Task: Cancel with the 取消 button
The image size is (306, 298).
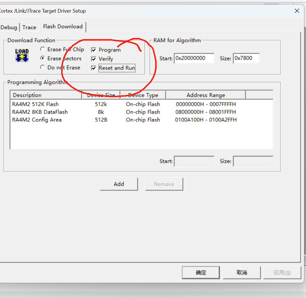Action: [242, 272]
